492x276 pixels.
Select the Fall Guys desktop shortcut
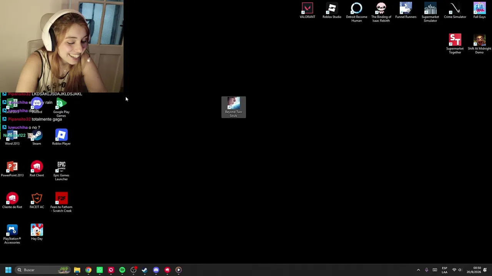point(479,11)
